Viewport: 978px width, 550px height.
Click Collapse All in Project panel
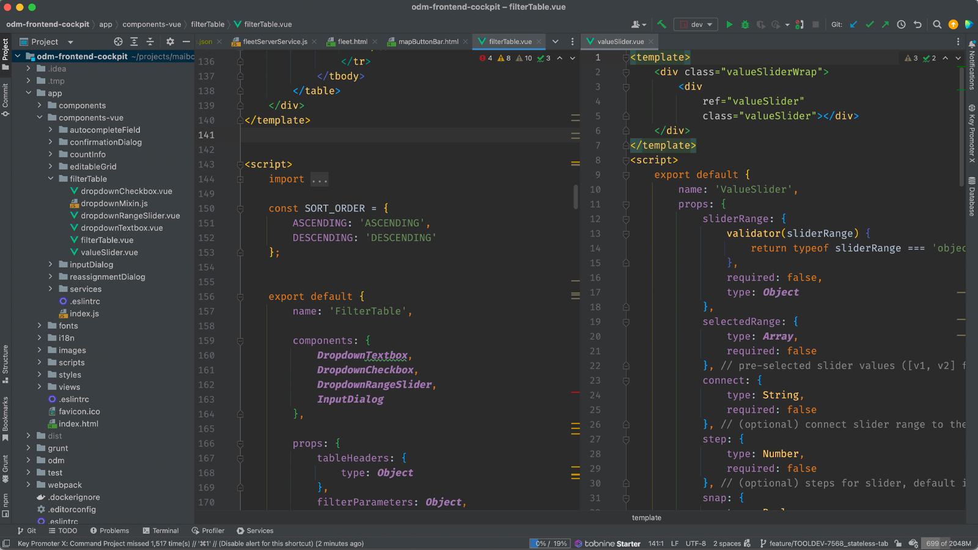pos(150,42)
